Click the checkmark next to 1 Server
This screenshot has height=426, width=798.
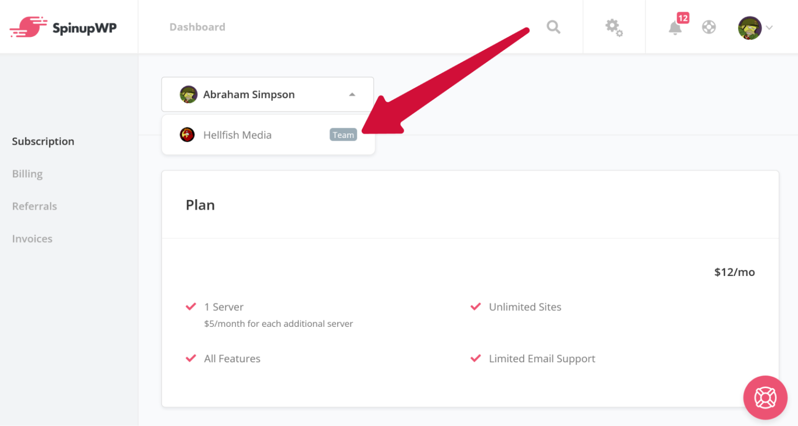click(x=191, y=306)
